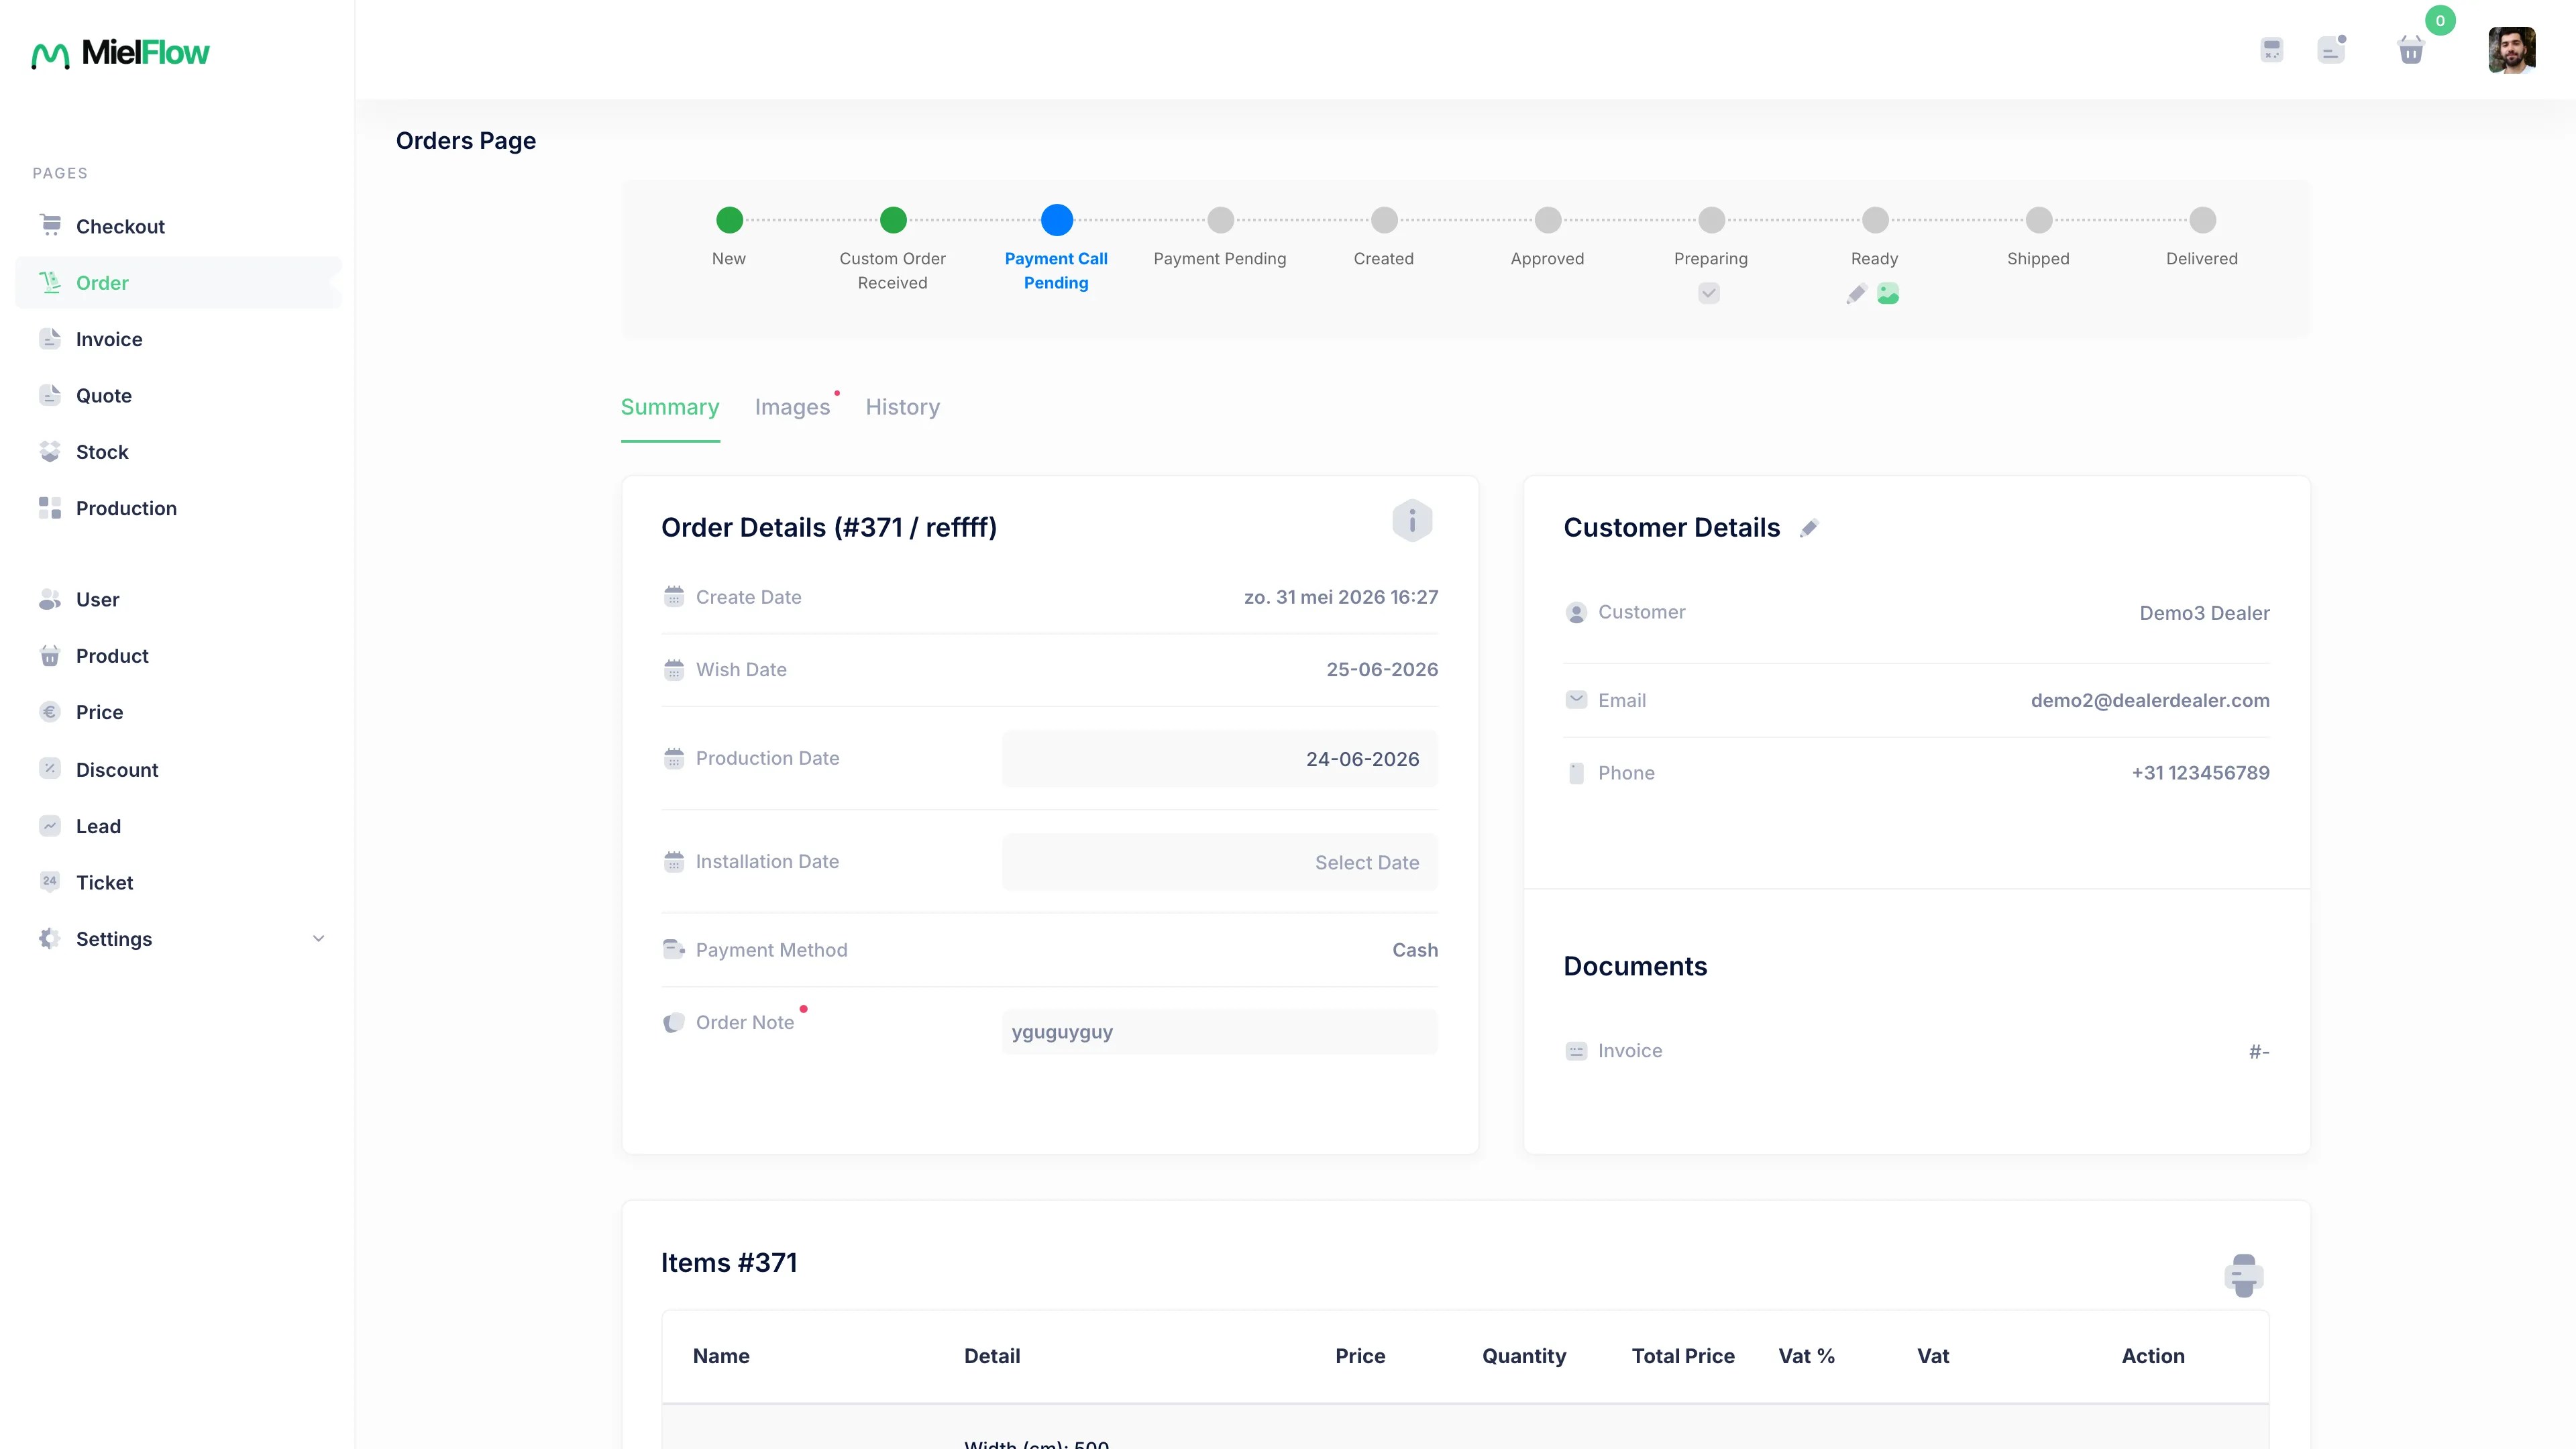Open the notifications icon in top bar
2576x1449 pixels.
(2331, 50)
